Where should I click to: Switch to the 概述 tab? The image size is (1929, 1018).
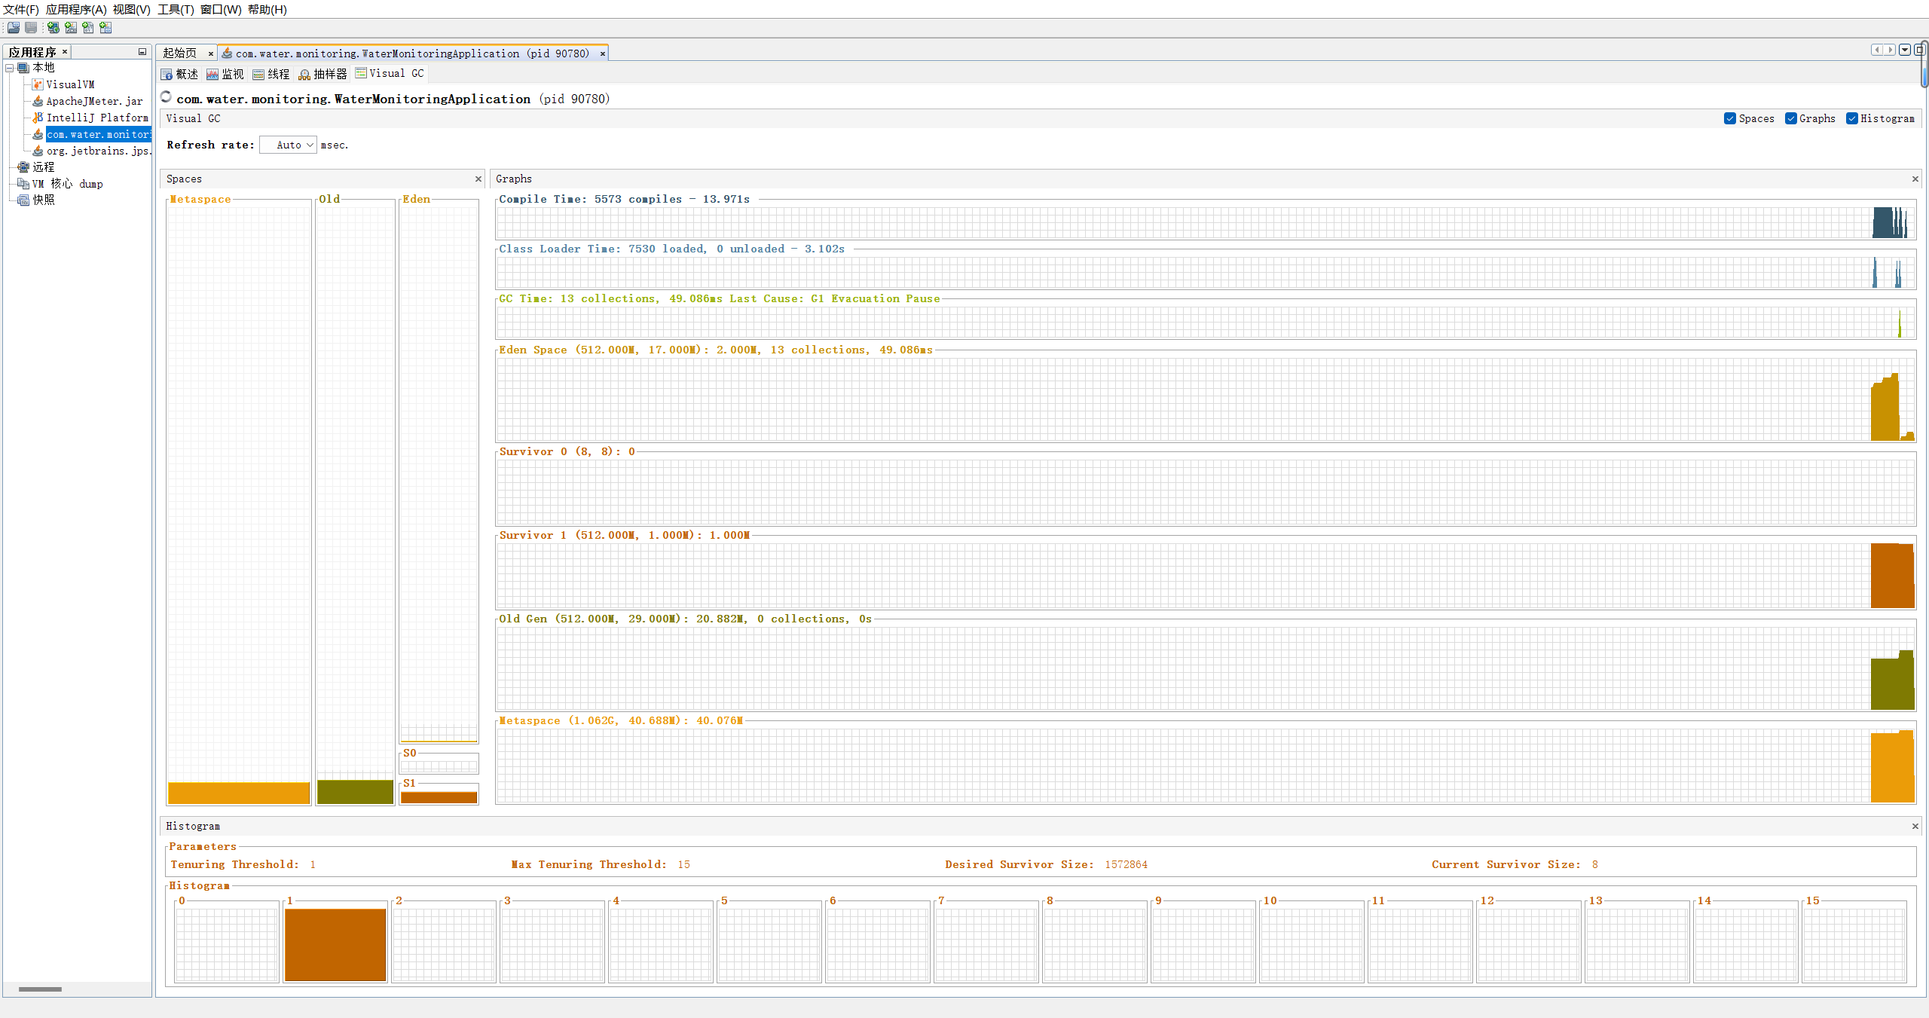[x=179, y=74]
